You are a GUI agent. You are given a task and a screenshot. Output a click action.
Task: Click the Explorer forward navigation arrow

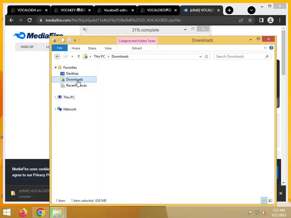coord(65,56)
